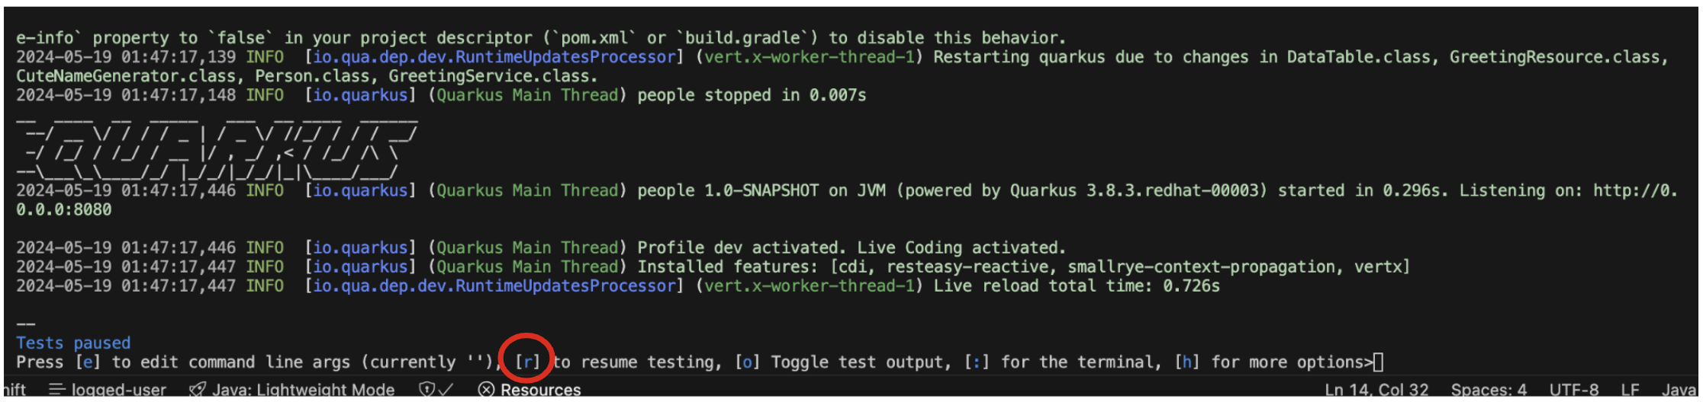Click the lines icon before logged-user
This screenshot has height=402, width=1703.
pos(57,390)
